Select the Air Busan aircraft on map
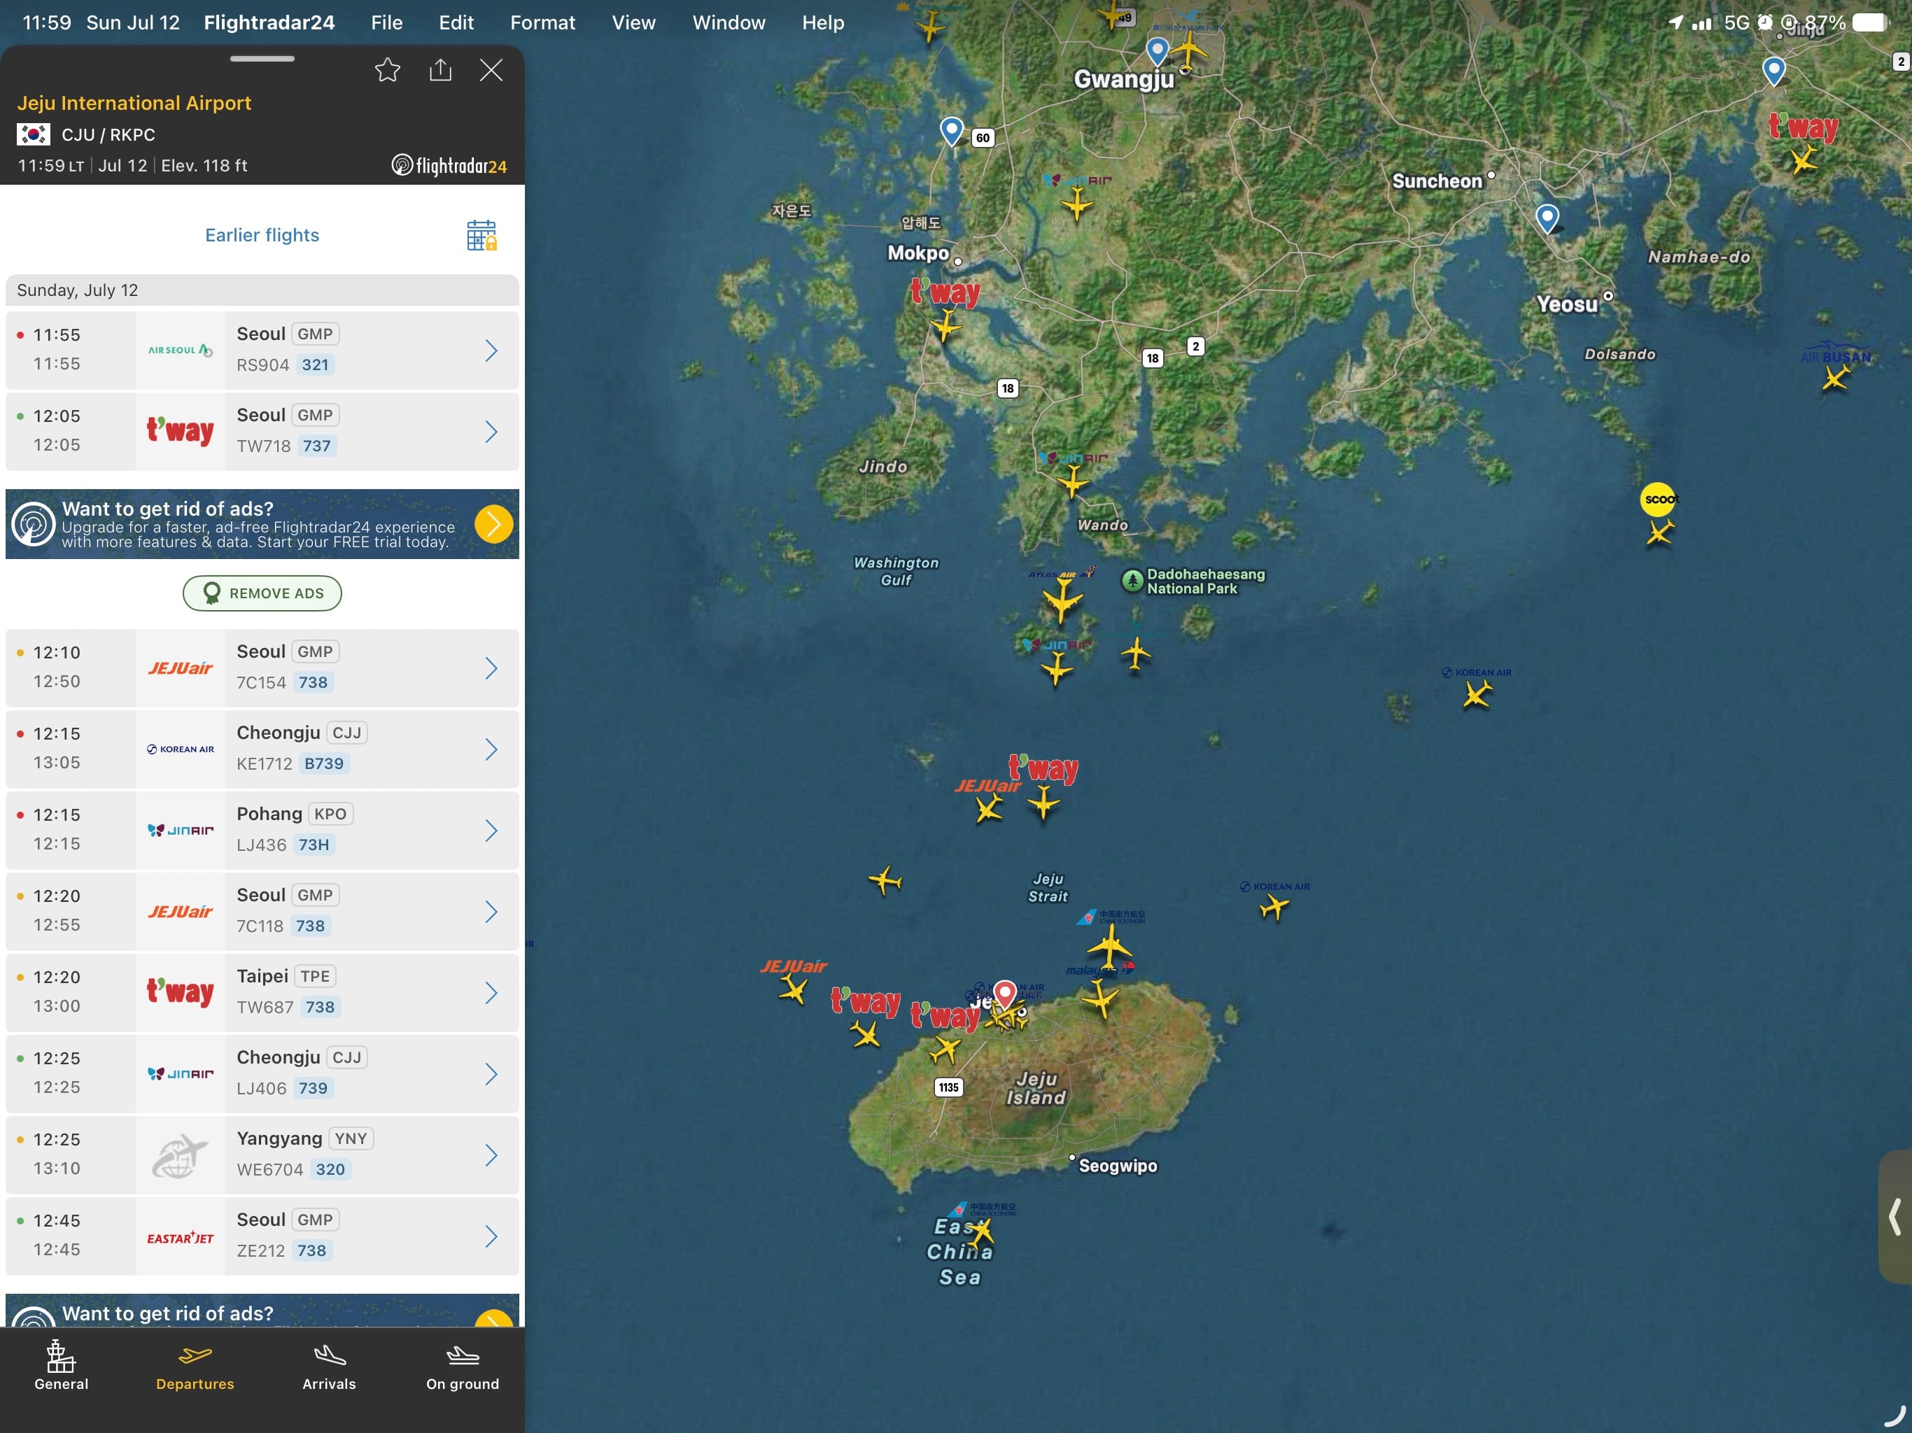The image size is (1912, 1433). point(1835,377)
